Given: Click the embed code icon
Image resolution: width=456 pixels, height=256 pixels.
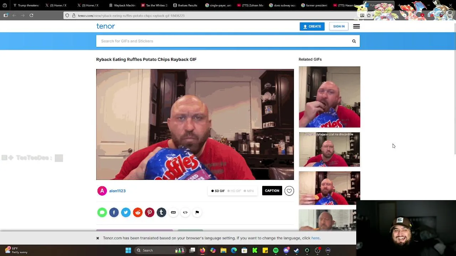Looking at the screenshot, I should [x=185, y=212].
